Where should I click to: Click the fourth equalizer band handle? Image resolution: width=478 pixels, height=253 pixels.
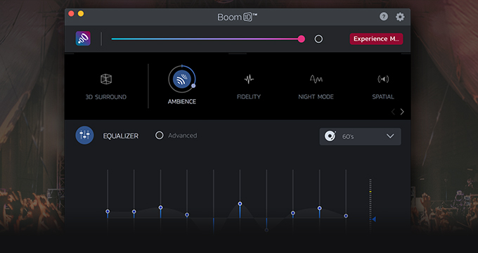(187, 214)
